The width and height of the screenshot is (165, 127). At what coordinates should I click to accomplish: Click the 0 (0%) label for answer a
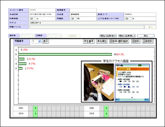coord(24,50)
